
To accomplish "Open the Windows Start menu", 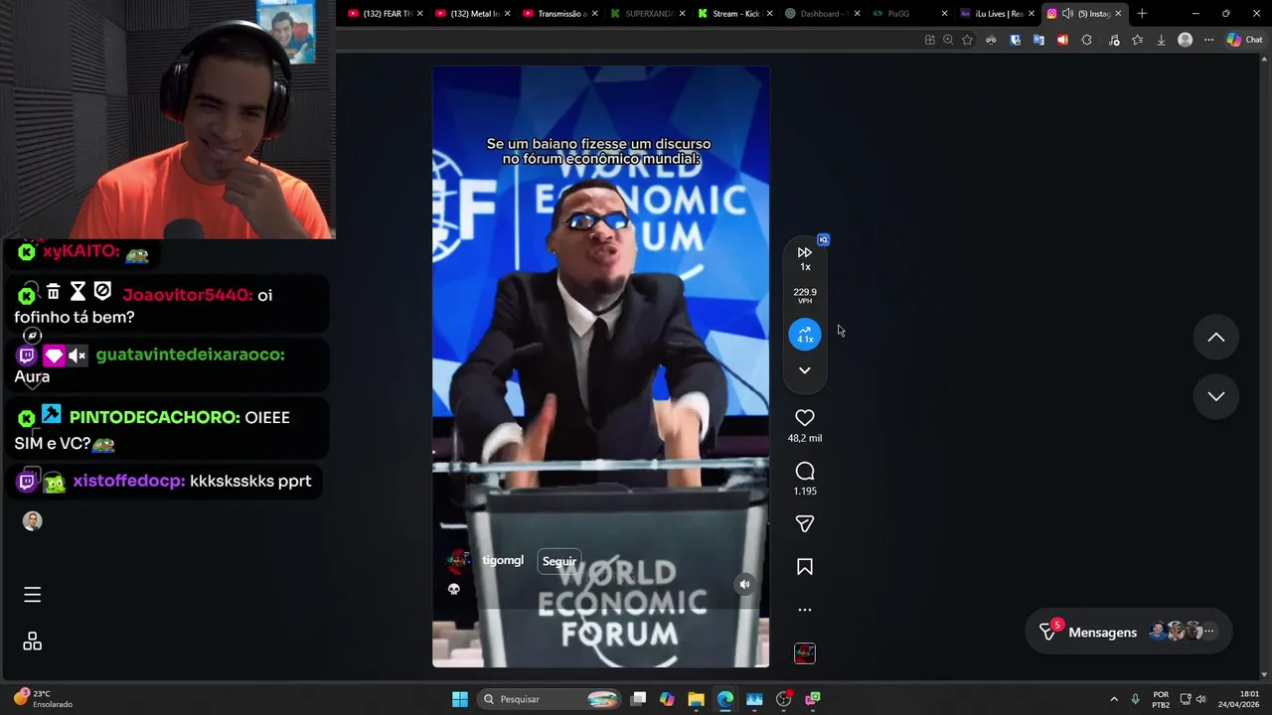I will coord(460,699).
